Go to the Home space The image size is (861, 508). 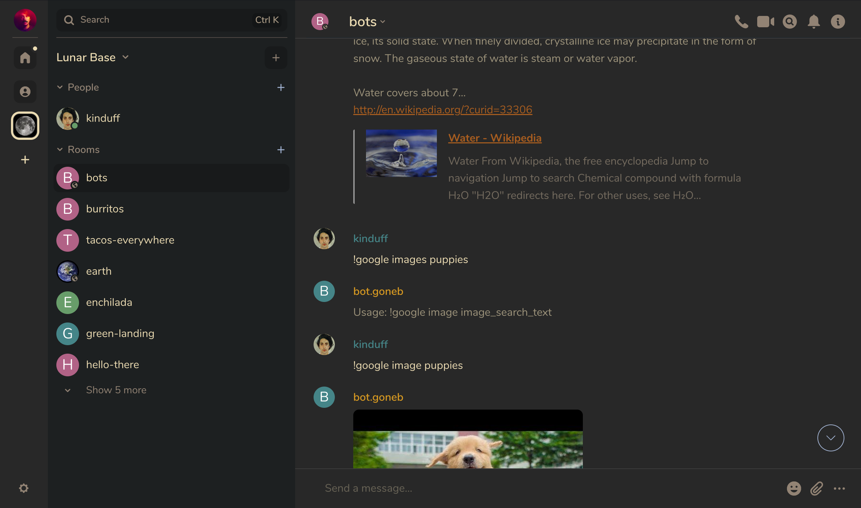pos(25,57)
